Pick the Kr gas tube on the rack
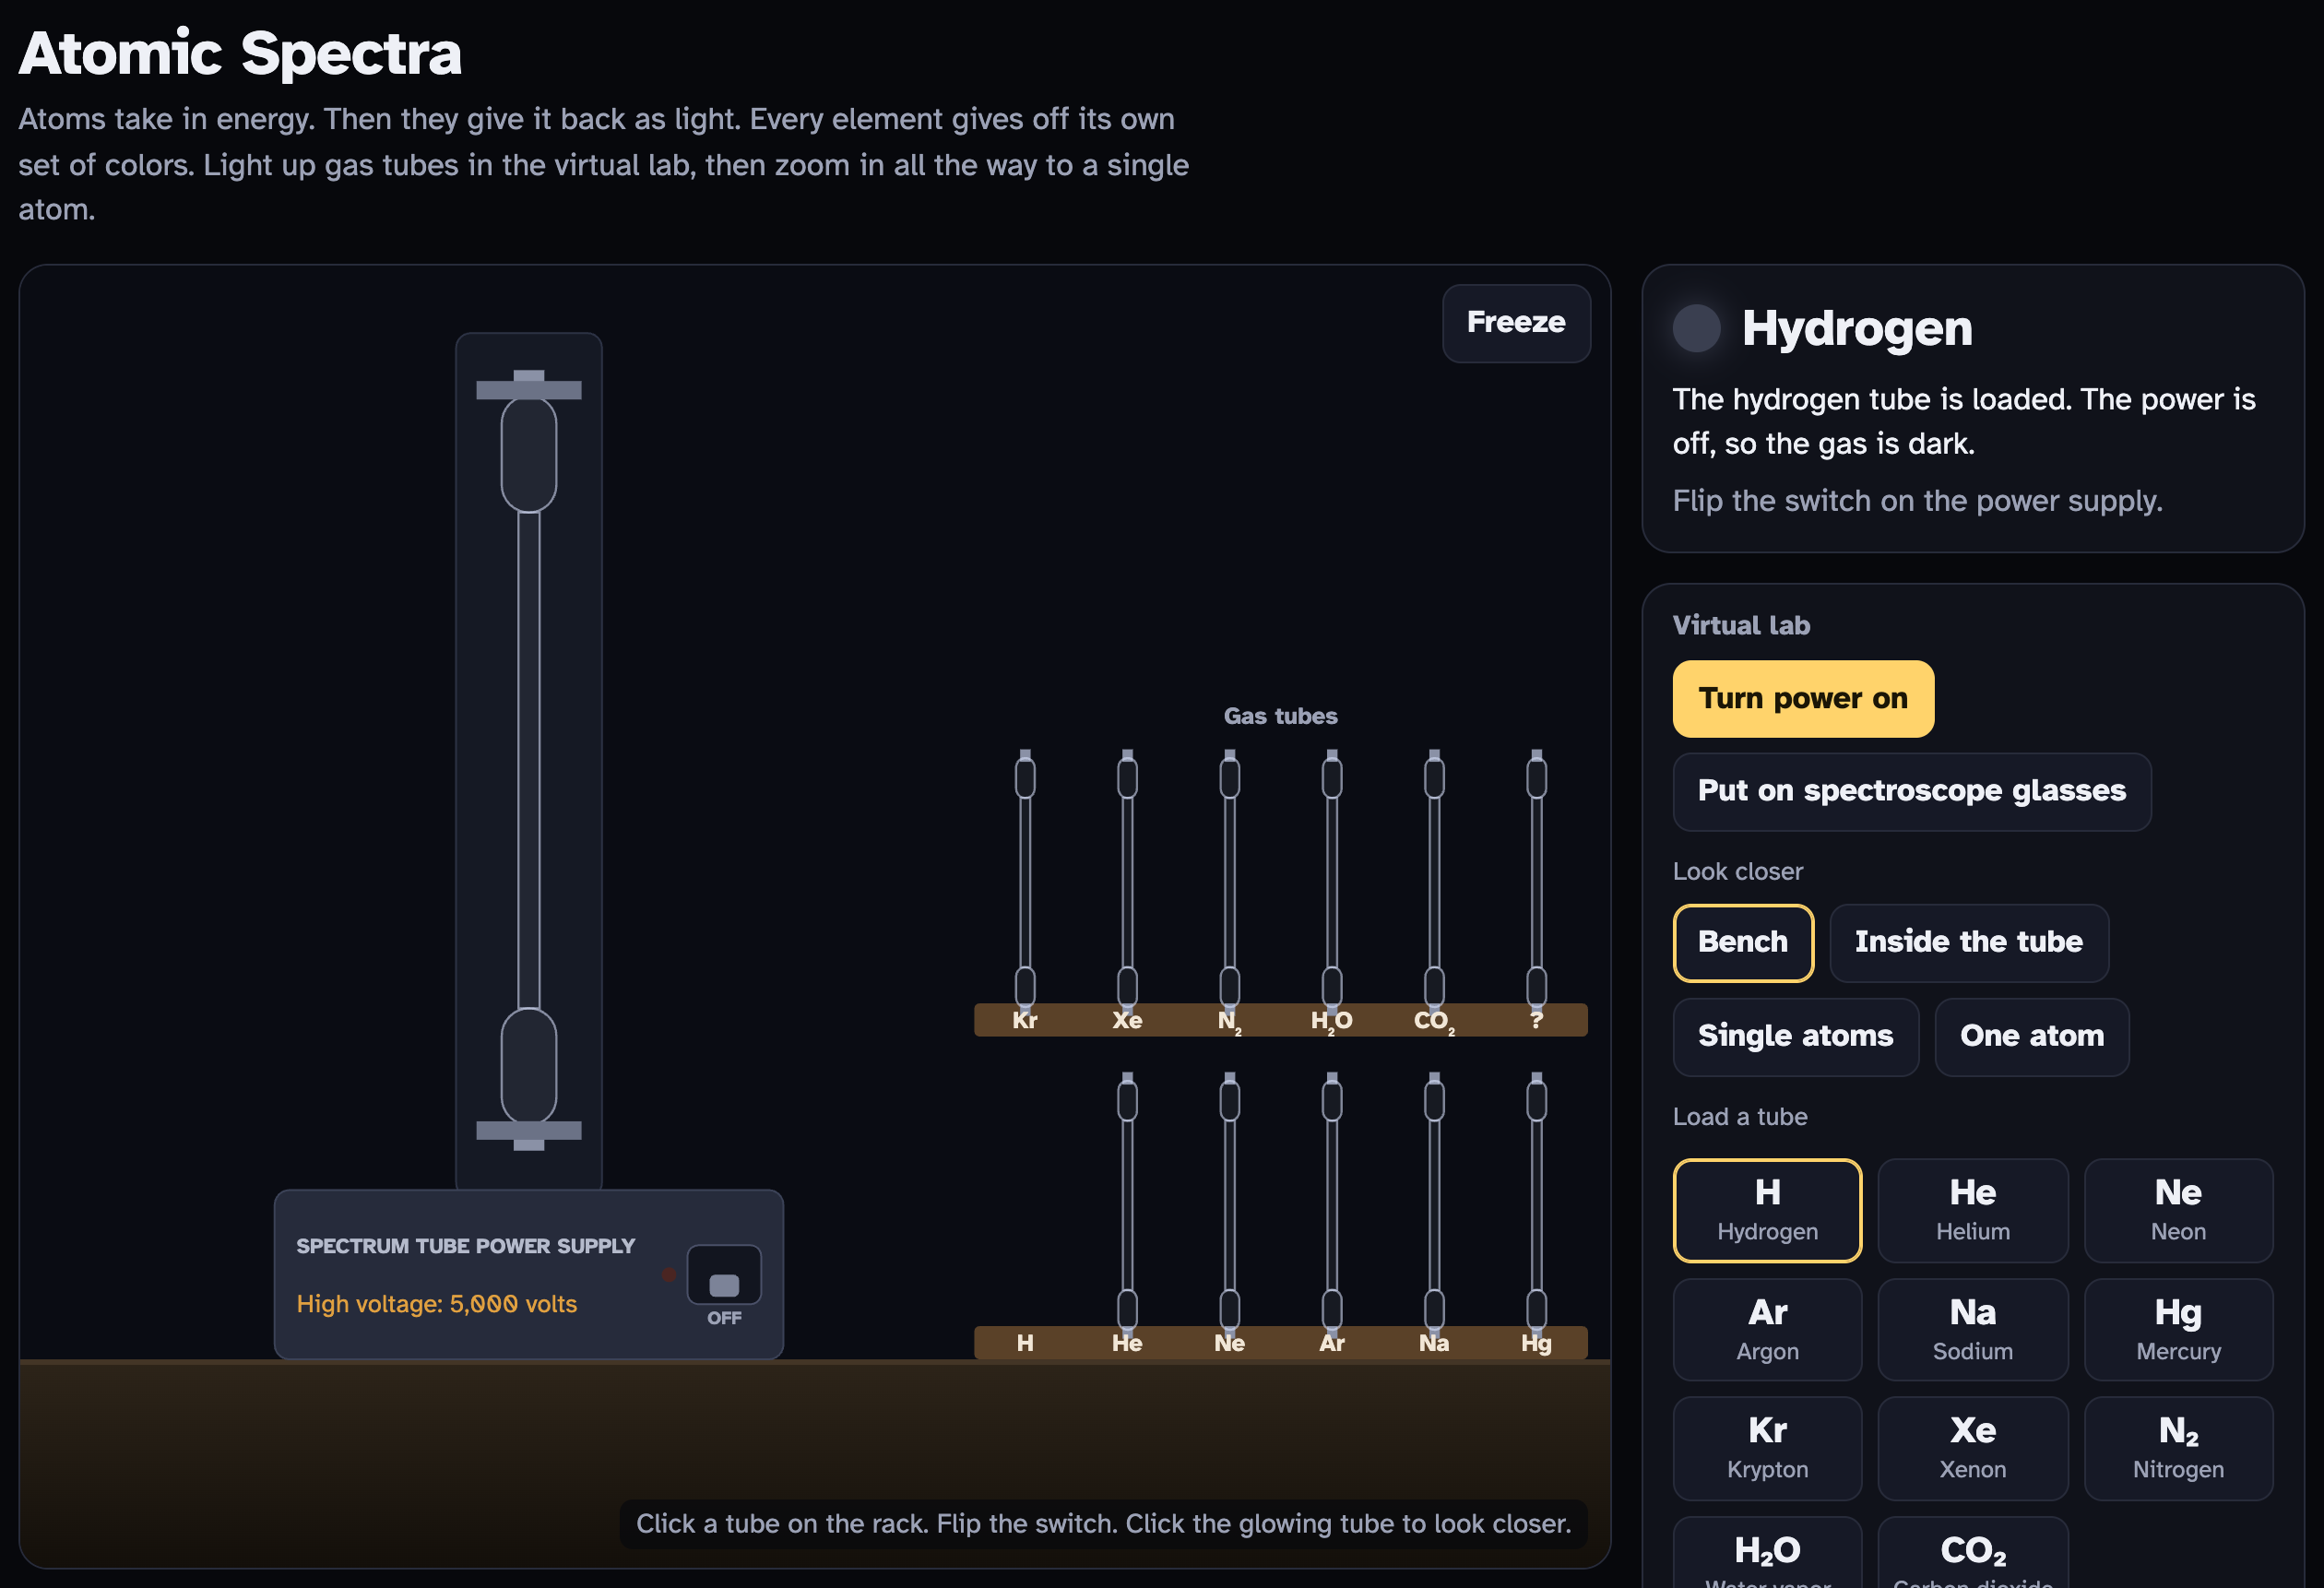Screen dimensions: 2324x1588 click(x=1025, y=880)
